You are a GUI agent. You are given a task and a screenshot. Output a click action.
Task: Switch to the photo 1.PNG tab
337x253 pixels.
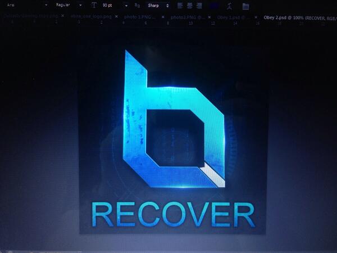(x=140, y=17)
